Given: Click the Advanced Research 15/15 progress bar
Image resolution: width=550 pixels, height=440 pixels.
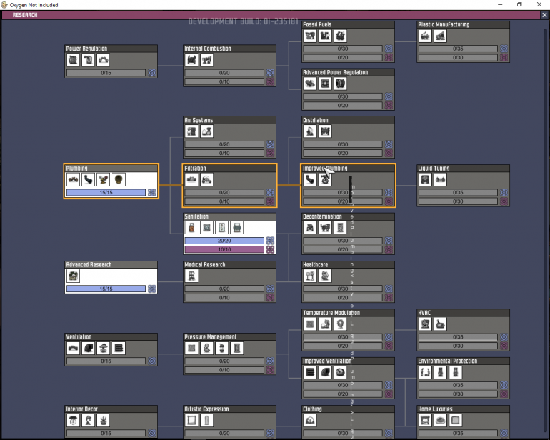Looking at the screenshot, I should point(106,289).
